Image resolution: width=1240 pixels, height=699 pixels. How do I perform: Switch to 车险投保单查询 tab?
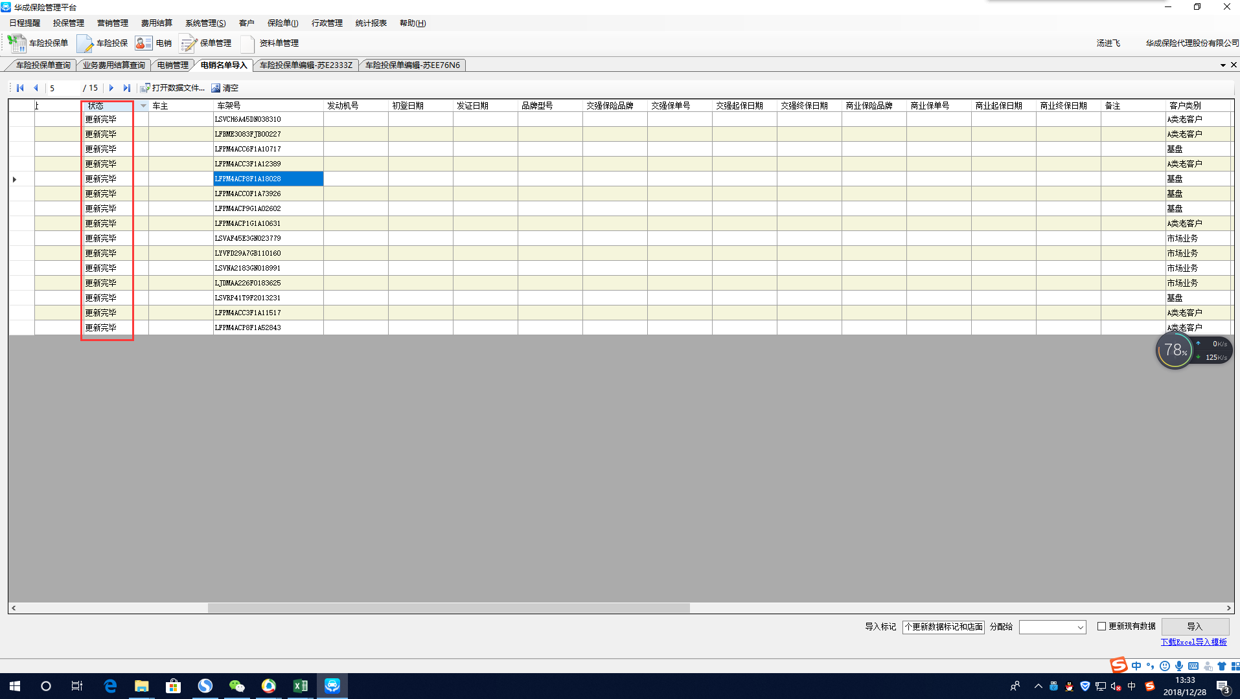tap(43, 65)
